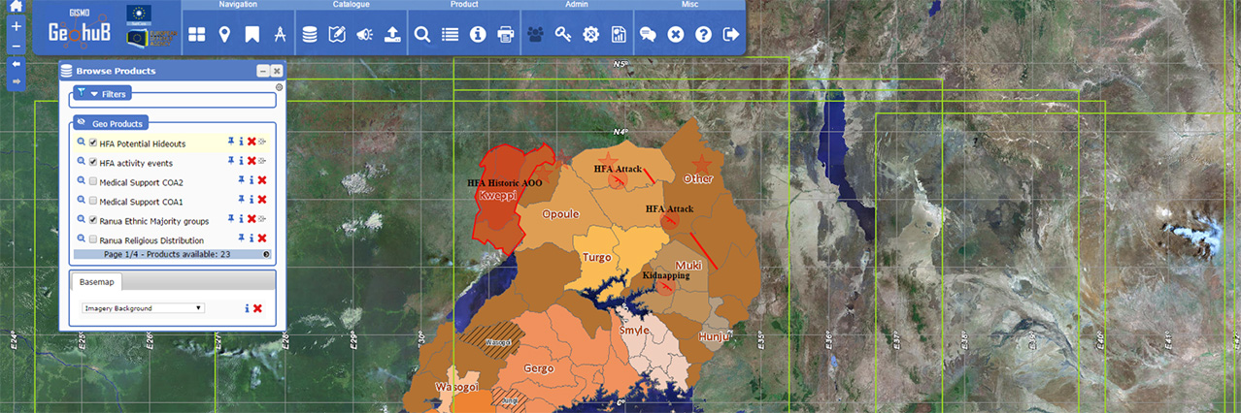
Task: Click the print icon in Product group
Action: (x=505, y=35)
